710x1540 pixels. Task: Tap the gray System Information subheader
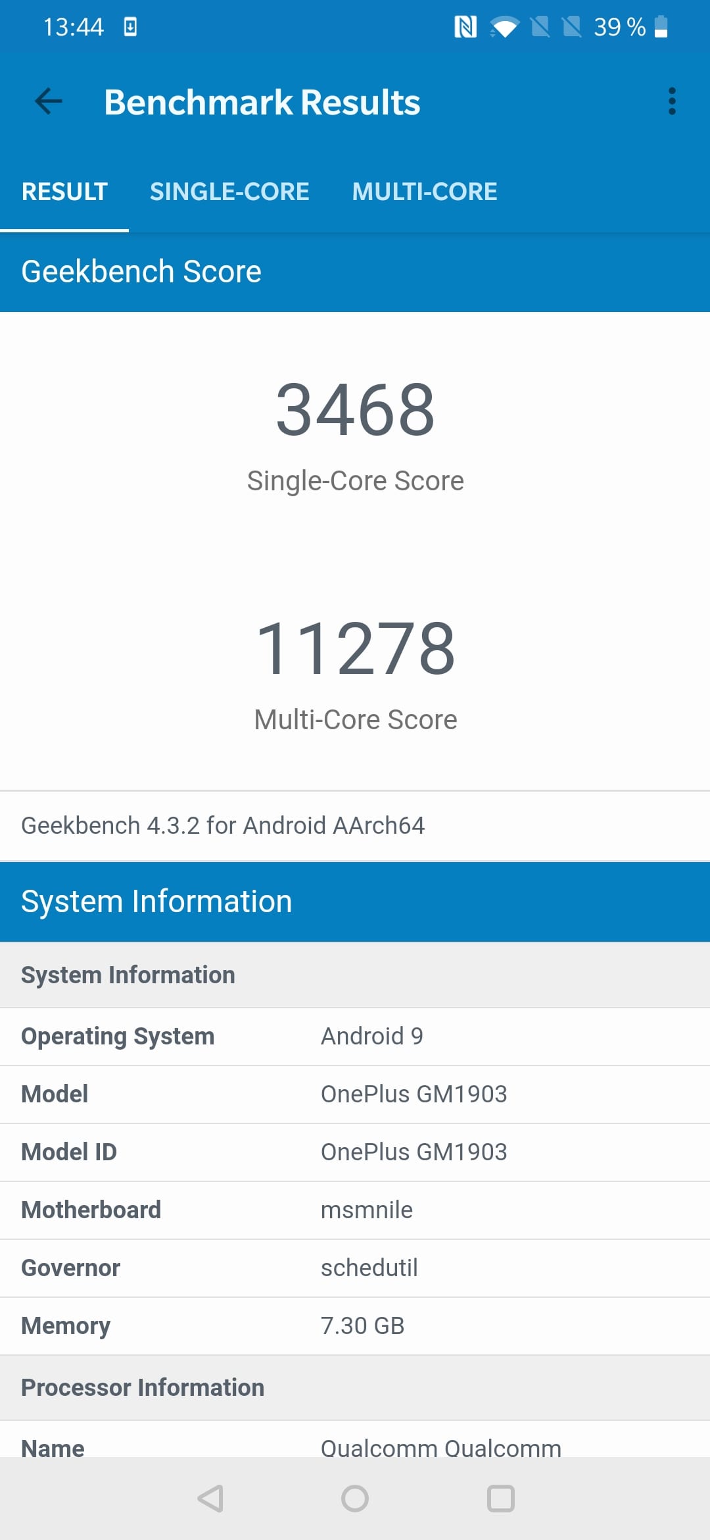coord(128,975)
